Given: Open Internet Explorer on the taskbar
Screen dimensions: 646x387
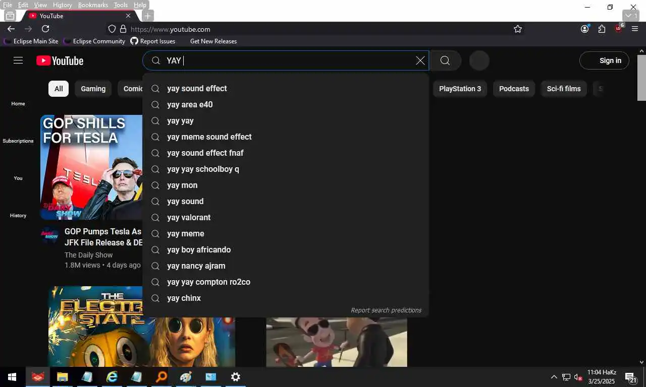Looking at the screenshot, I should (112, 377).
